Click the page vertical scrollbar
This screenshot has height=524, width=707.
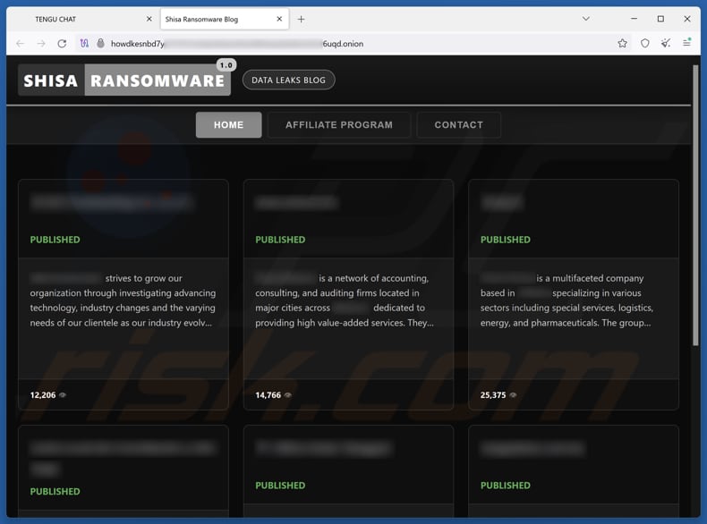(x=695, y=206)
